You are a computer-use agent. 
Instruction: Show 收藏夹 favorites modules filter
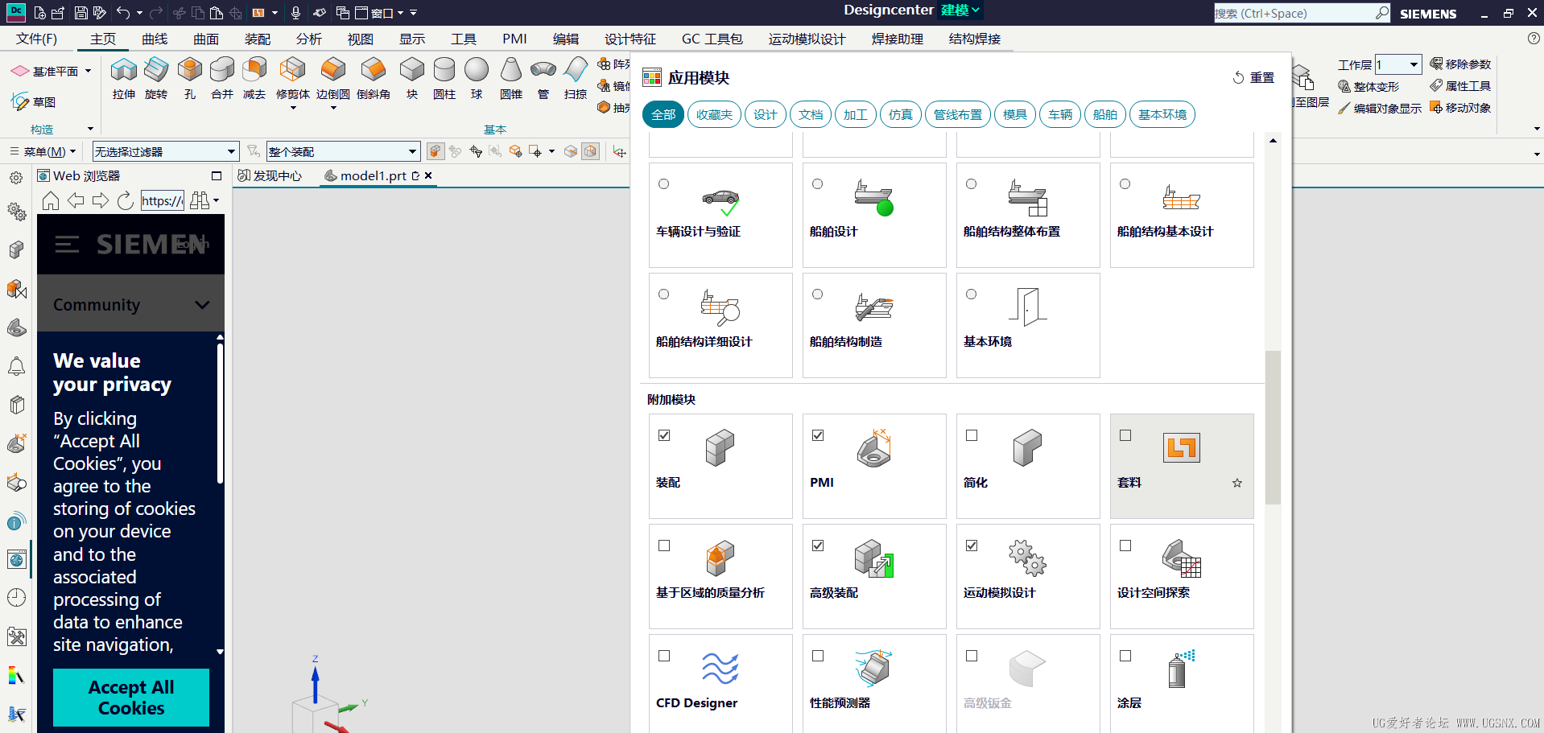coord(714,114)
